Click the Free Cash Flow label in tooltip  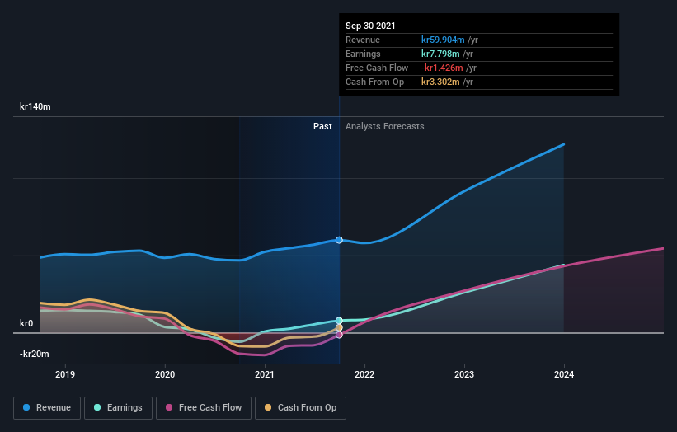click(377, 68)
